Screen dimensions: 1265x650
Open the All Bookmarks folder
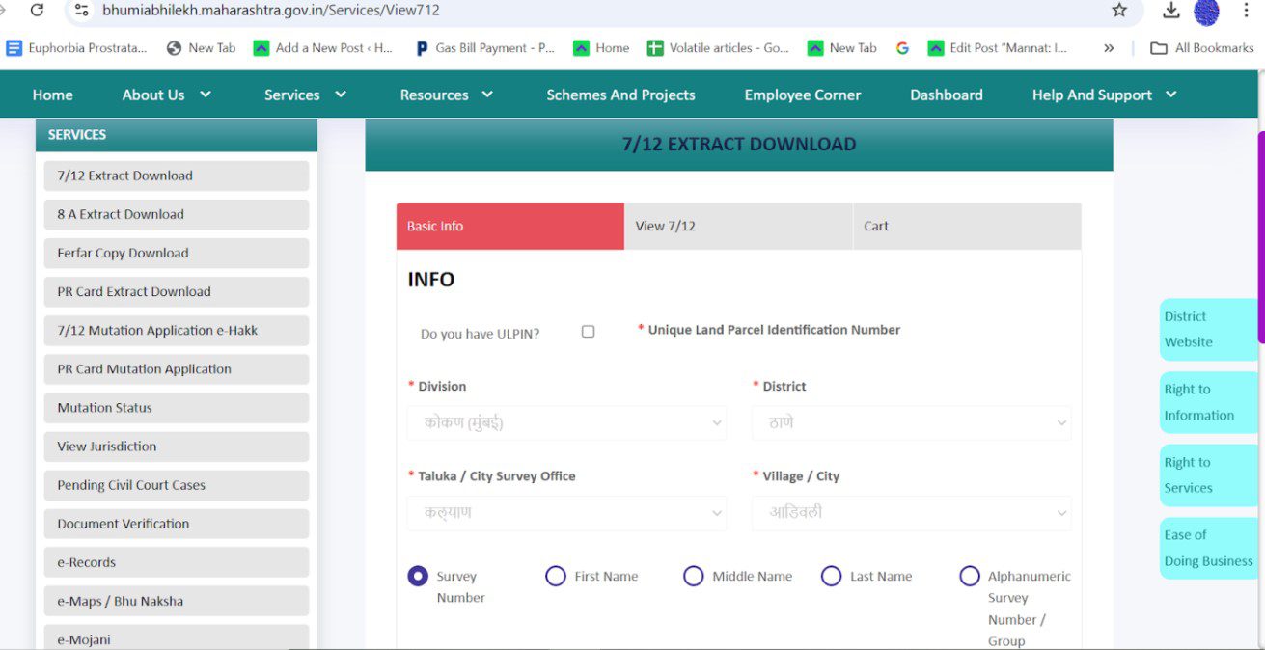[x=1202, y=47]
